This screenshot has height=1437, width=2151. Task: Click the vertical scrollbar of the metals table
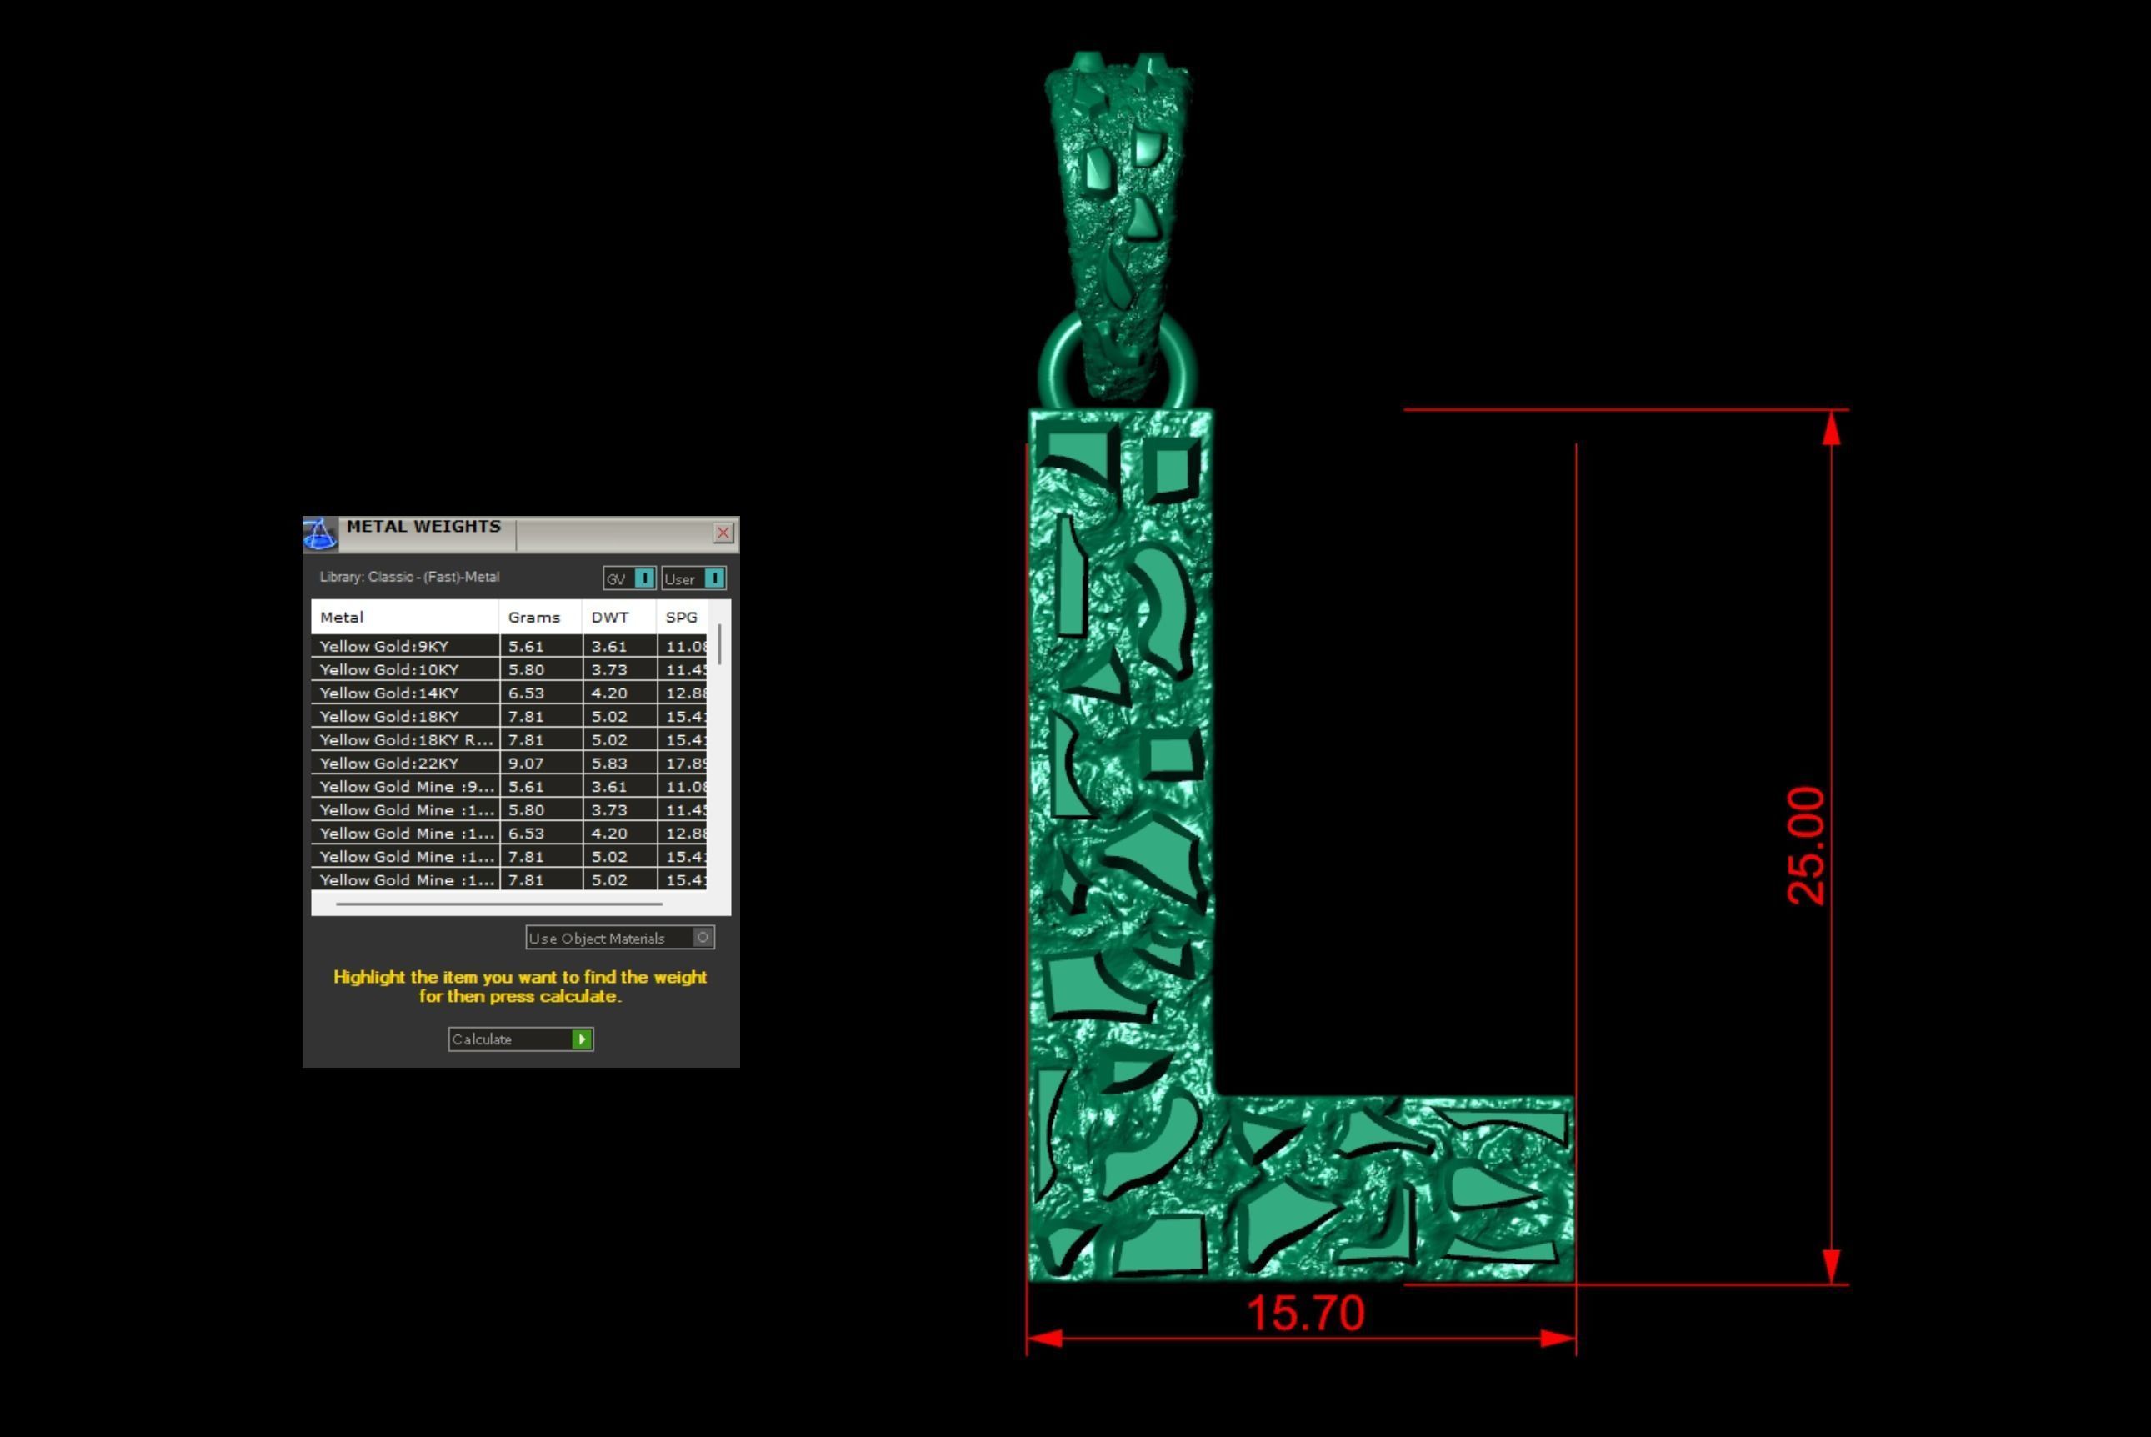point(720,644)
